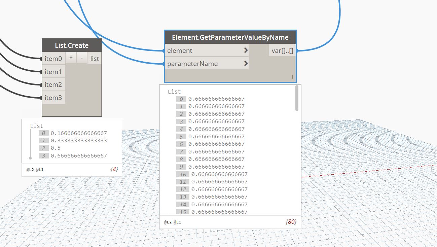Add an item port on List.Create
Screen dimensions: 437x247
[x=71, y=58]
